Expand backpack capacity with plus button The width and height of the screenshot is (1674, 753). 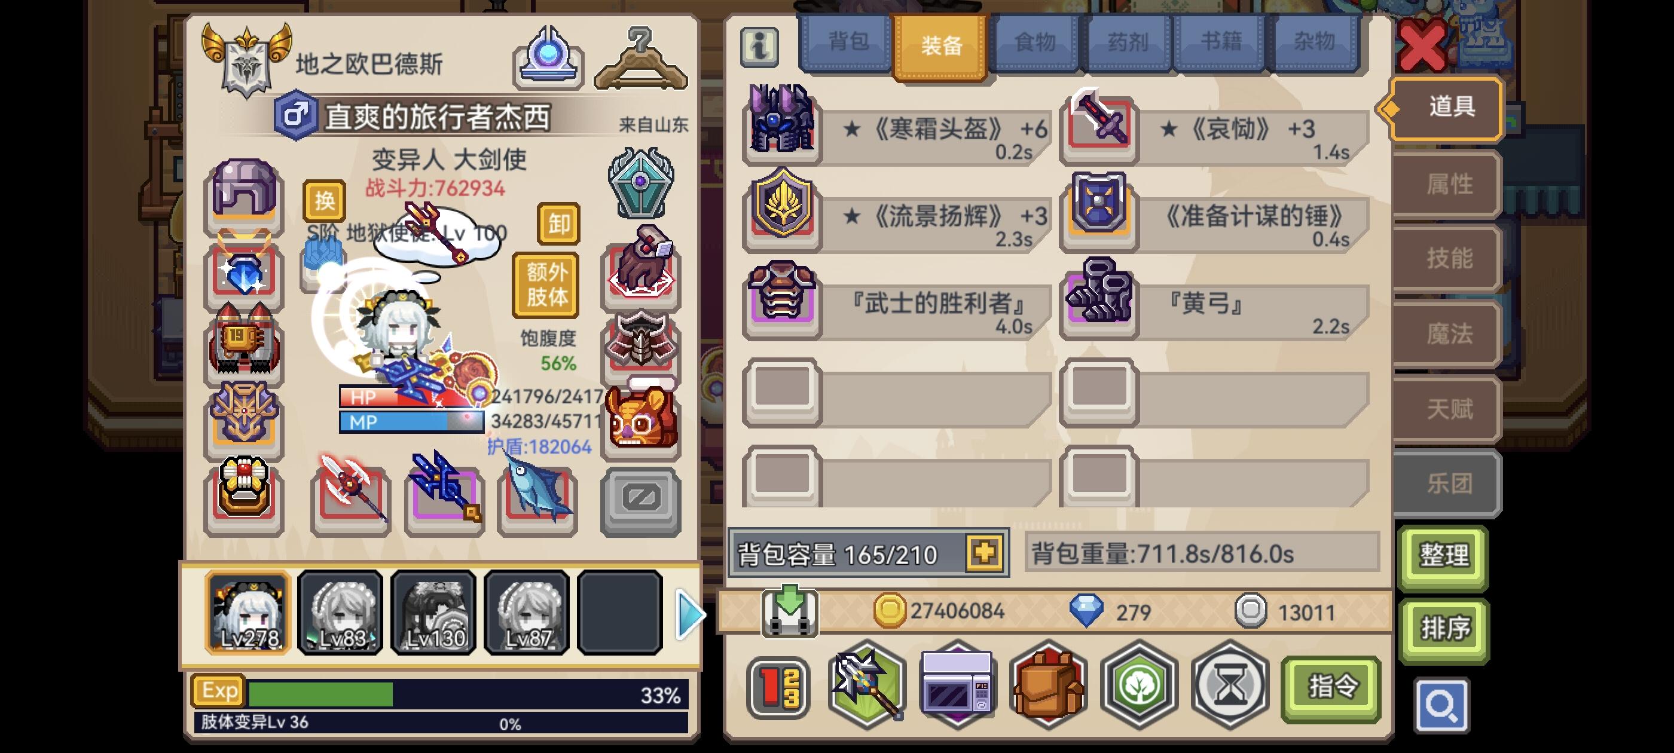[985, 553]
